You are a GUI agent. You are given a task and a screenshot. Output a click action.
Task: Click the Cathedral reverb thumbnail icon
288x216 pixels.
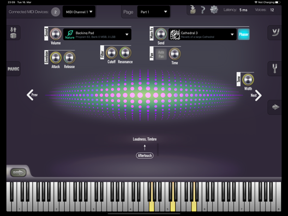click(x=175, y=34)
